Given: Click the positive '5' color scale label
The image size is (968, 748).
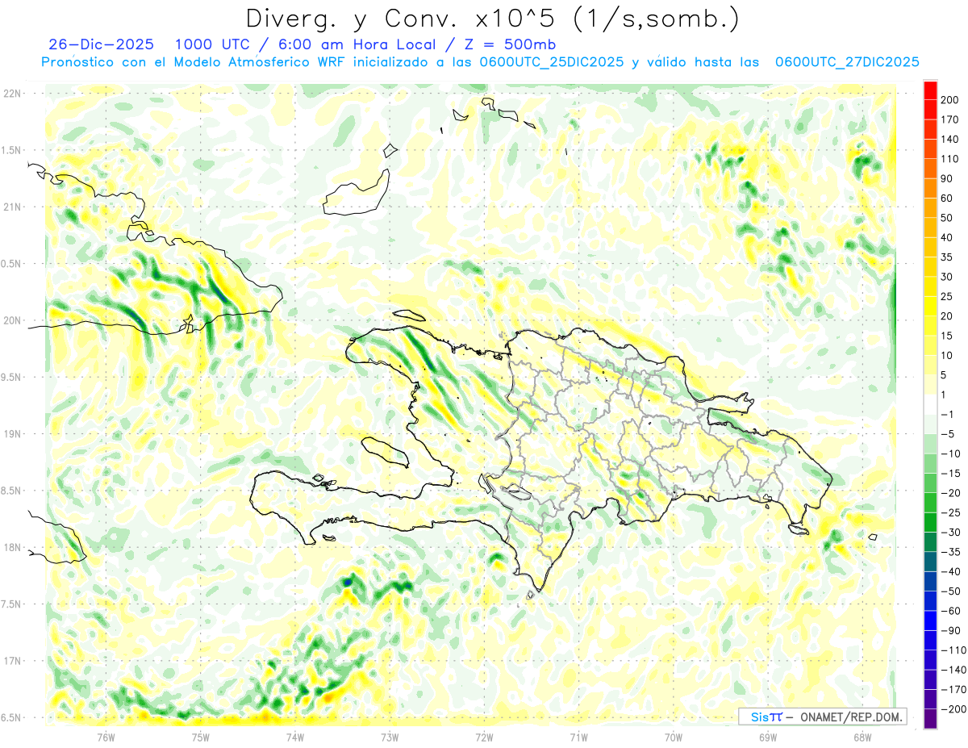Looking at the screenshot, I should 945,375.
